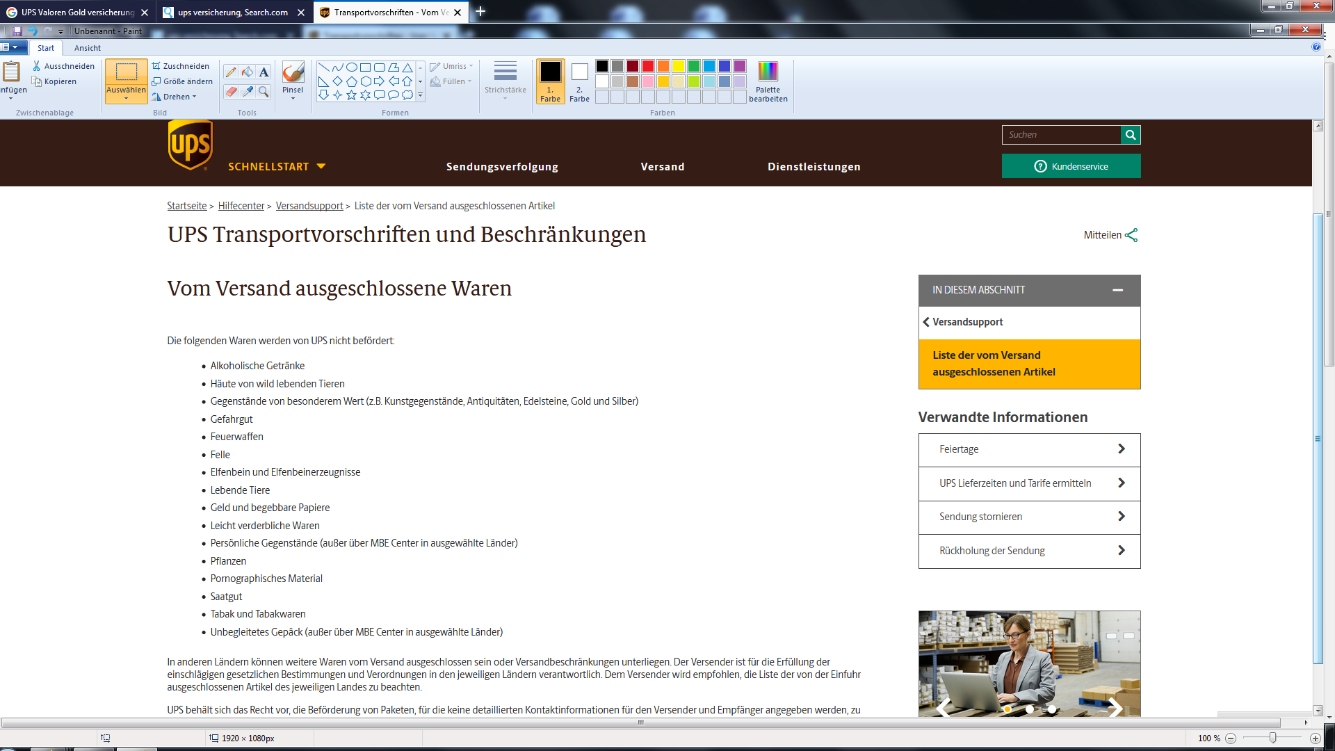Select the Pencil tool
Screen dimensions: 1335x751
[231, 72]
